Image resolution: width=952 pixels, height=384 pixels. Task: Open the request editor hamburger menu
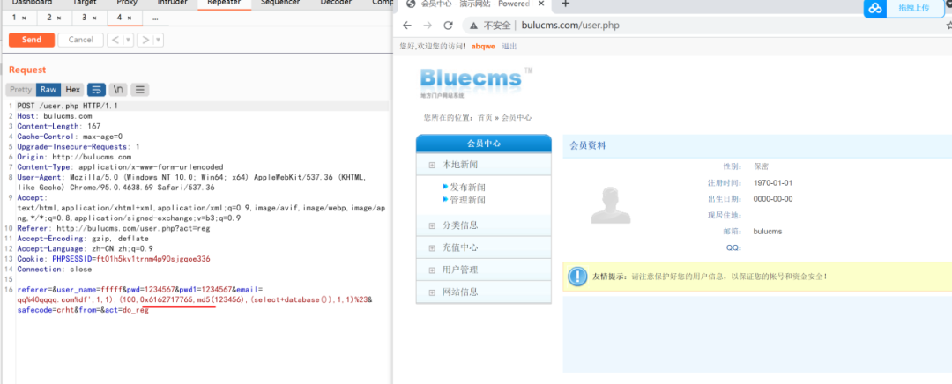[x=139, y=90]
